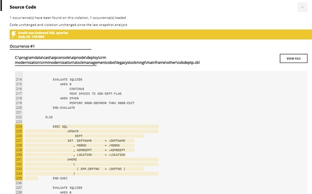Click the END-EXEC line 235
312x194 pixels.
pyautogui.click(x=60, y=178)
